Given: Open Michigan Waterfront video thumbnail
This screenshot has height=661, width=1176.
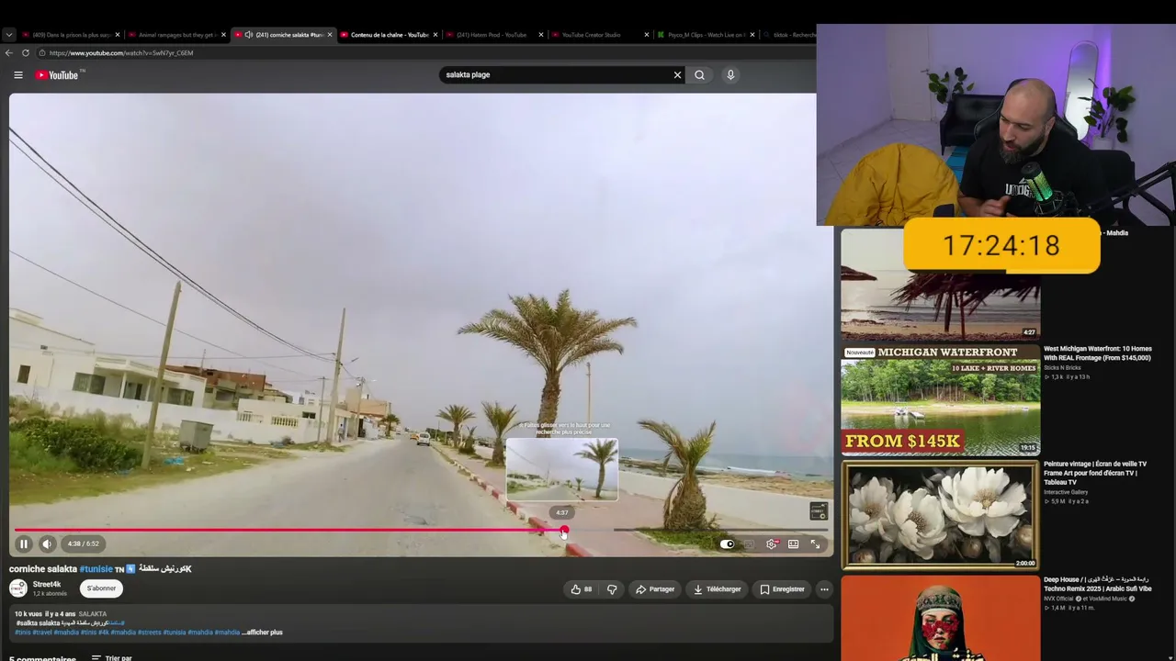Looking at the screenshot, I should pos(941,399).
